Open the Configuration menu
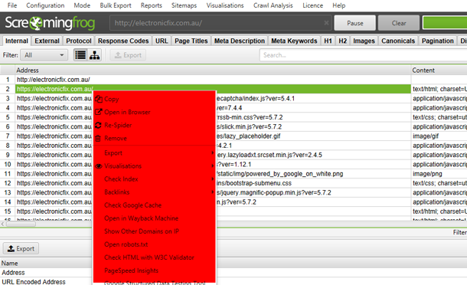This screenshot has width=467, height=285. [x=45, y=5]
